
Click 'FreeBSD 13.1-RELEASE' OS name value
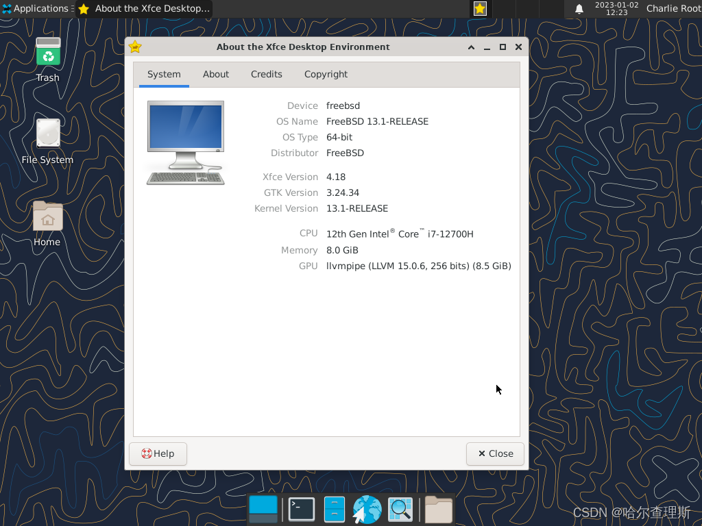[x=378, y=121]
